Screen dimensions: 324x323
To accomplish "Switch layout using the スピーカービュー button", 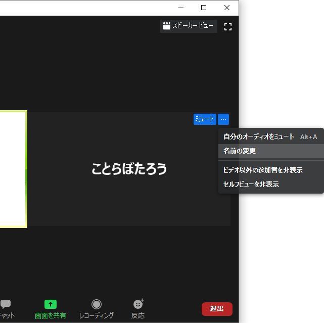I will (189, 26).
